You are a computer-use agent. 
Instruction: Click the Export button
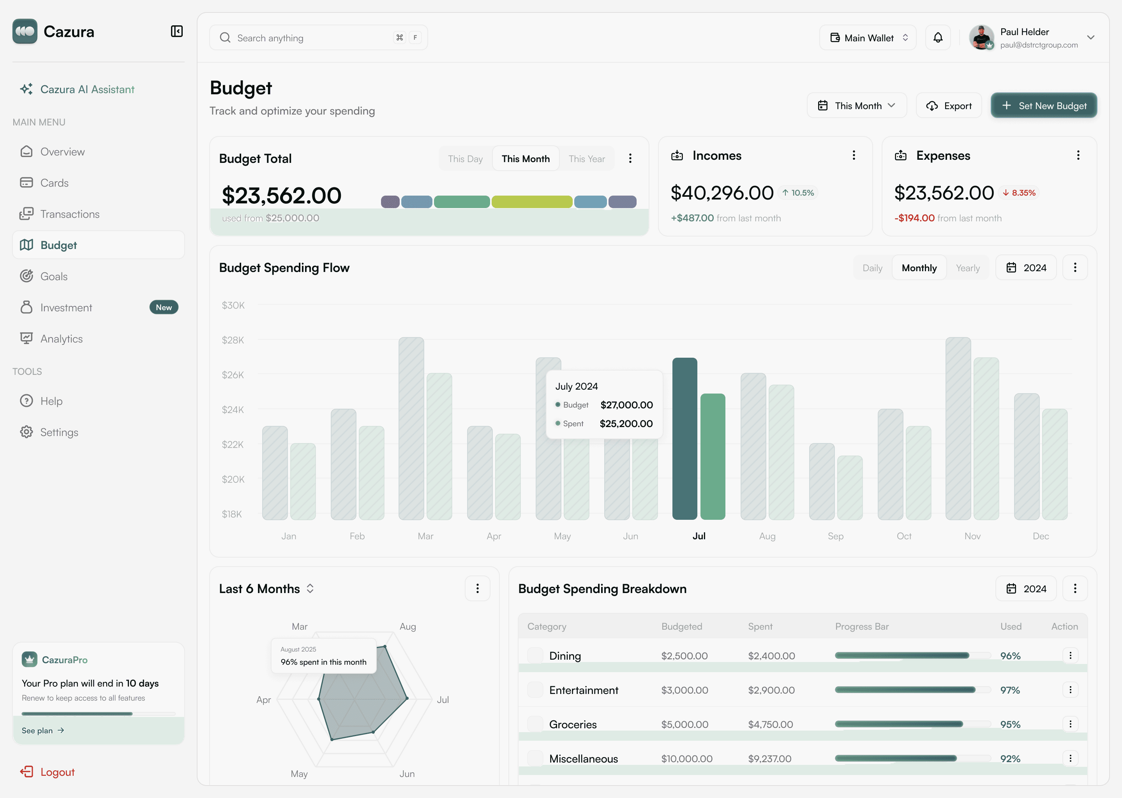pos(949,105)
